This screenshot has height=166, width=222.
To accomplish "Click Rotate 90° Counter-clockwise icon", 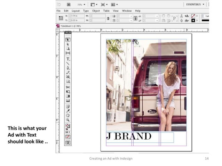I will point(169,16).
